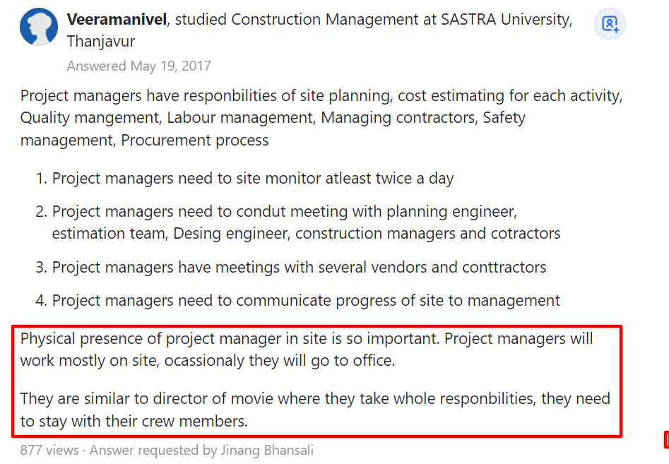The width and height of the screenshot is (669, 464).
Task: Open the Veeramanivel author name link
Action: point(117,20)
